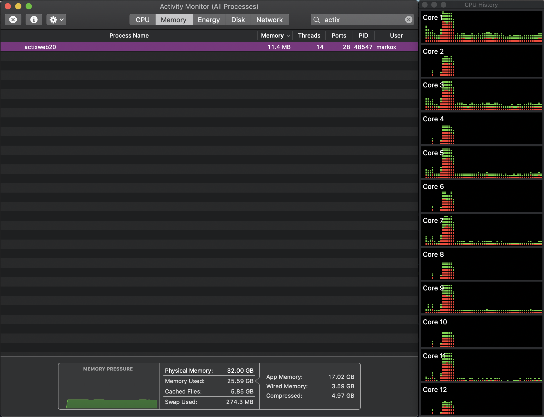This screenshot has width=544, height=417.
Task: Click the Compressed 4.97 GB entry
Action: click(310, 396)
